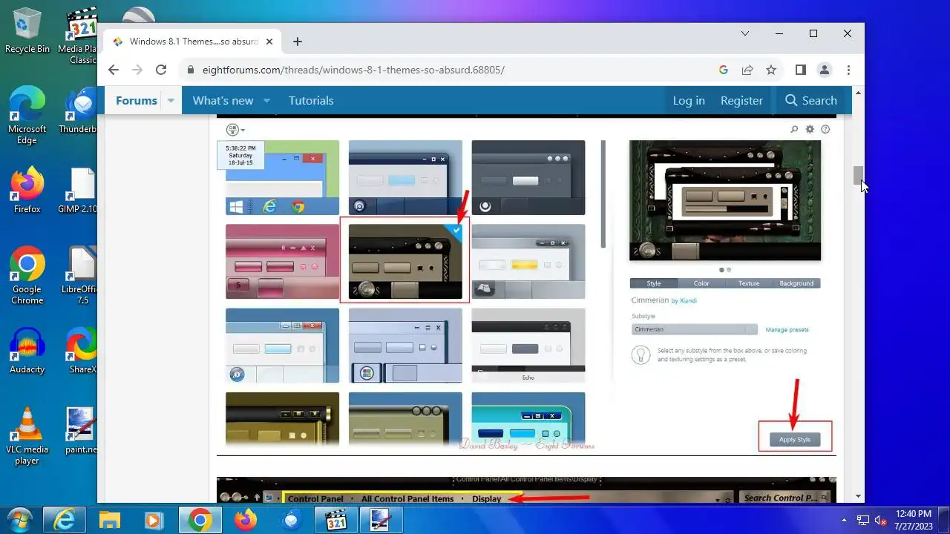This screenshot has height=534, width=950.
Task: Go back to the previous page in Chrome
Action: tap(113, 70)
